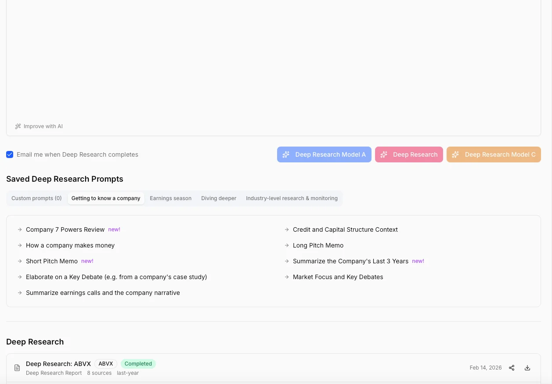552x384 pixels.
Task: Click the sparkles icon on the Deep Research button
Action: 383,154
